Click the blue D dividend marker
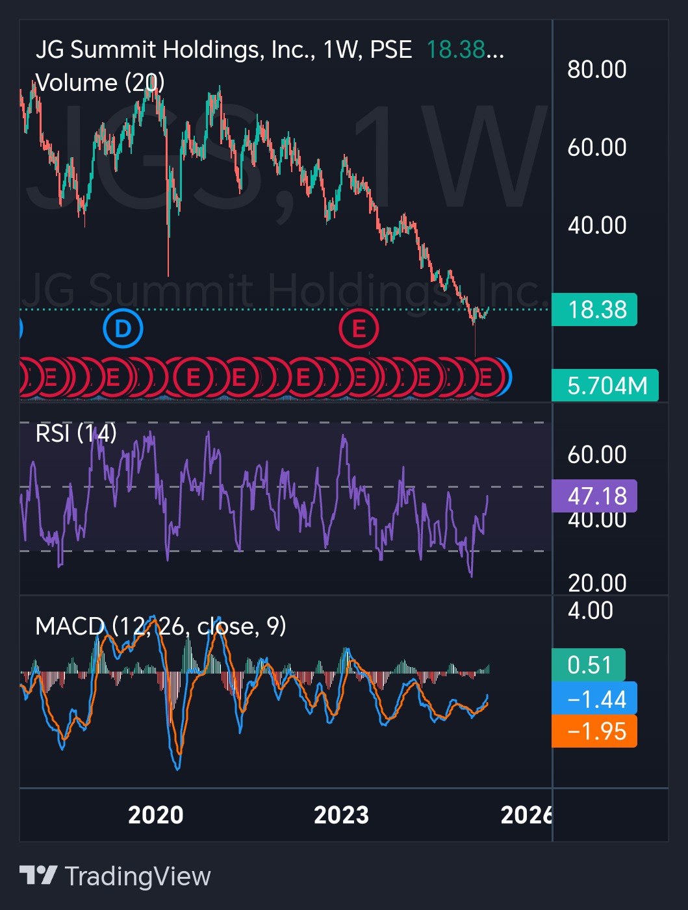Screen dimensions: 688x910 [123, 329]
